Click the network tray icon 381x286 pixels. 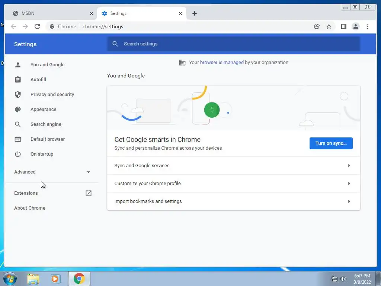[334, 279]
